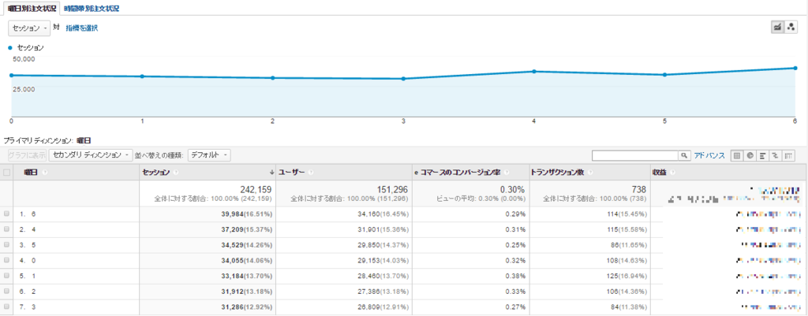
Task: Check the box for row 5. 1
Action: click(x=6, y=275)
